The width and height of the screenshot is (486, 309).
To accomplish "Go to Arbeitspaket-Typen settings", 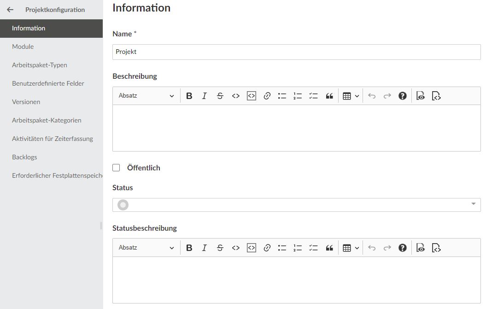I will [40, 65].
